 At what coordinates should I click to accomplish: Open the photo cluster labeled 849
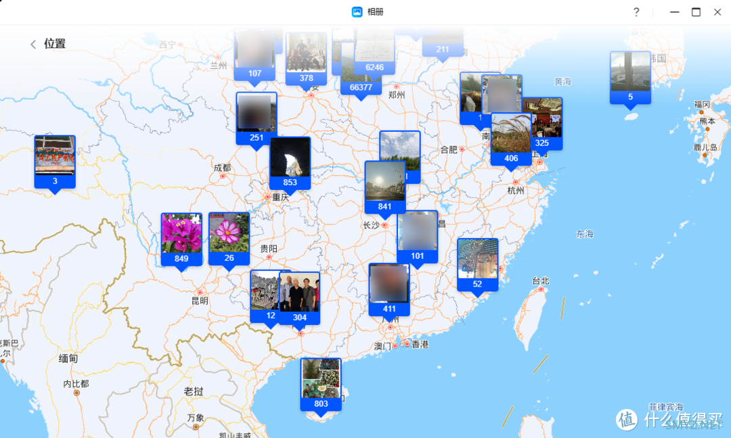point(181,238)
